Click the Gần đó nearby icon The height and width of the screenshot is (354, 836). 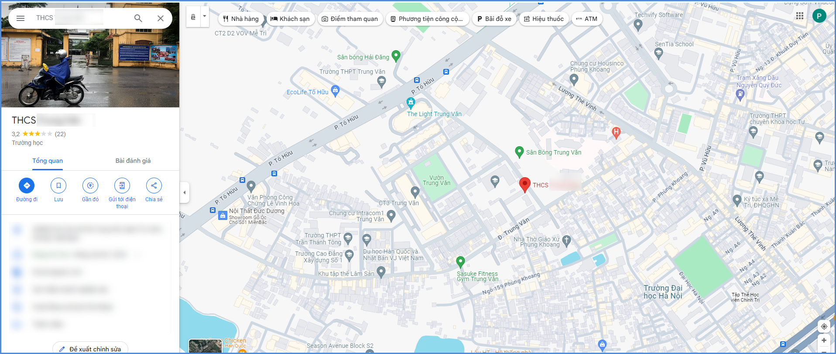90,186
